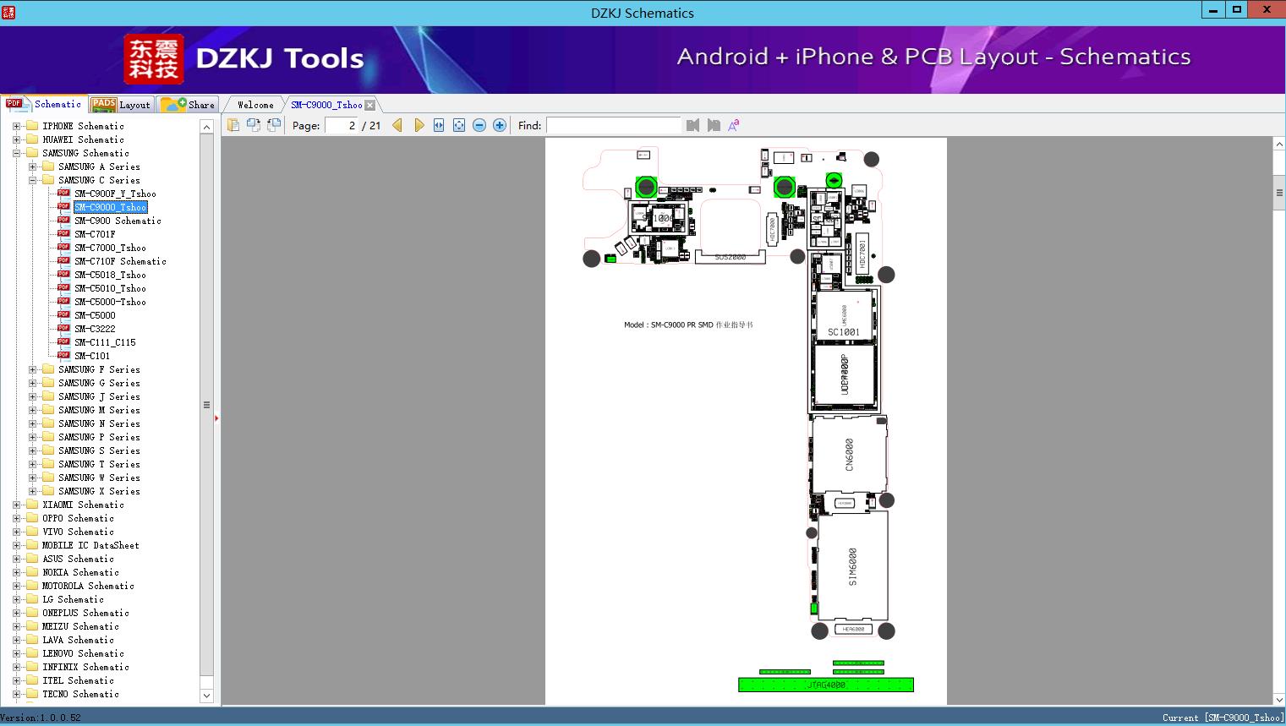Open SM-C710F Schematic file
Screen dimensions: 1286x726
[120, 261]
